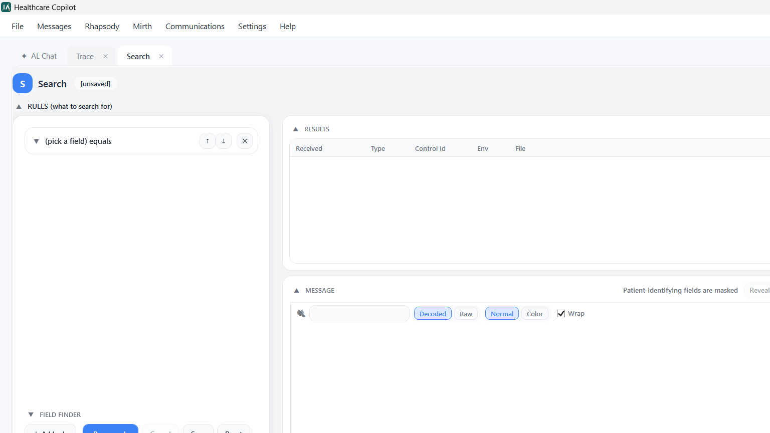Image resolution: width=770 pixels, height=433 pixels.
Task: Collapse the RESULTS panel
Action: point(295,129)
